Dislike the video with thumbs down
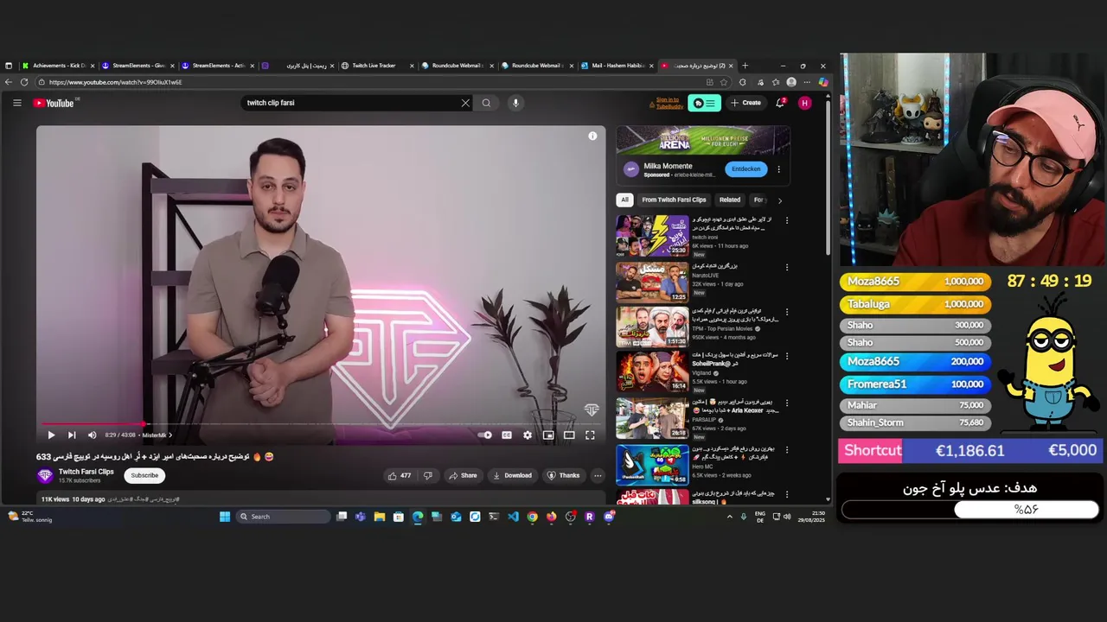1107x622 pixels. point(427,475)
